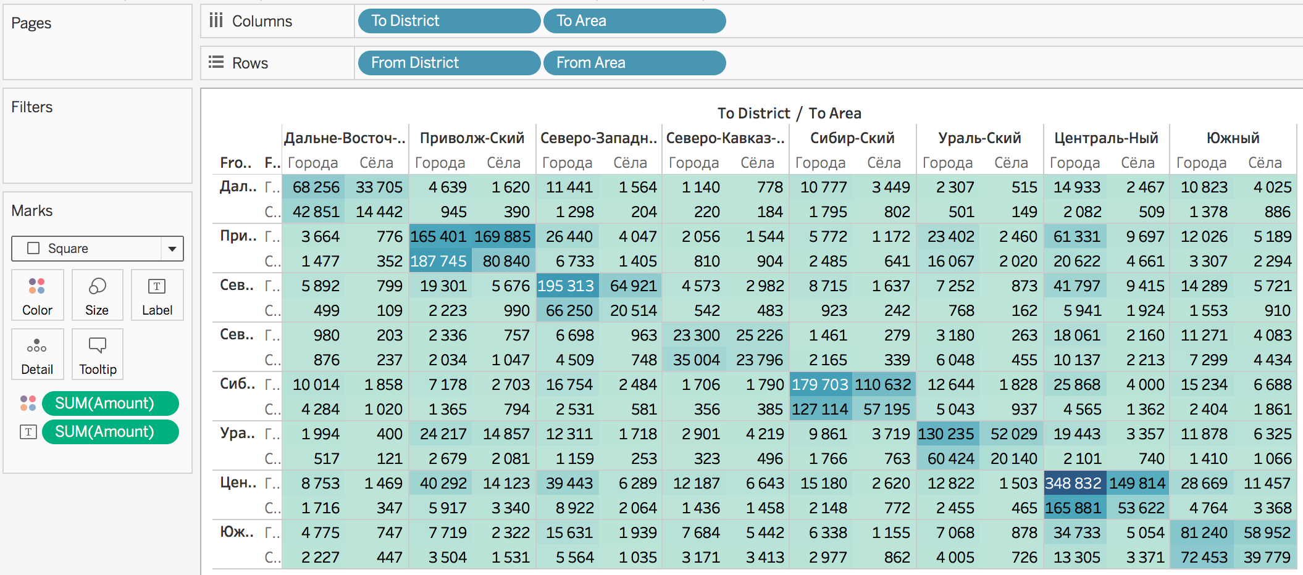Image resolution: width=1303 pixels, height=575 pixels.
Task: Click the Label marks card icon
Action: [x=157, y=295]
